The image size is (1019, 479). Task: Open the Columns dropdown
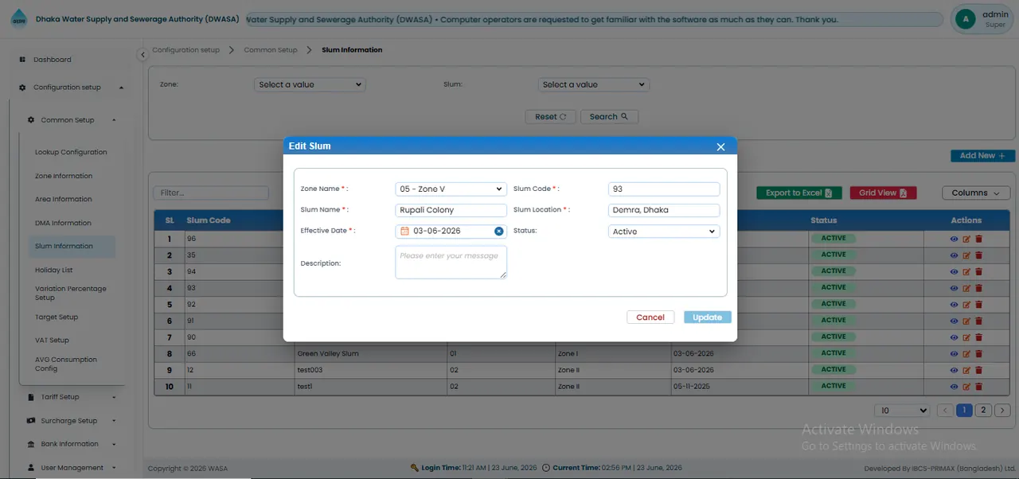coord(976,193)
